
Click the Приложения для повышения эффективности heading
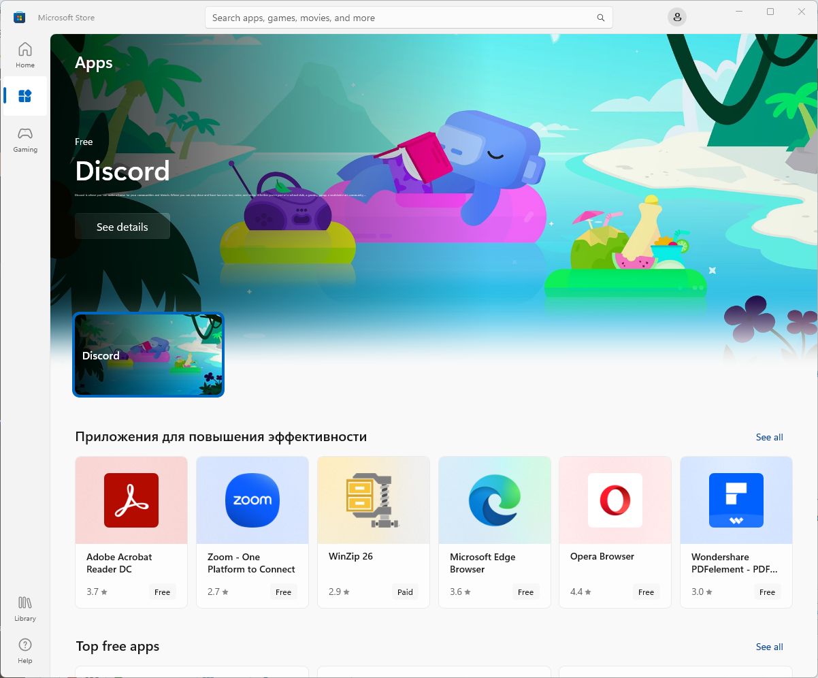point(221,436)
